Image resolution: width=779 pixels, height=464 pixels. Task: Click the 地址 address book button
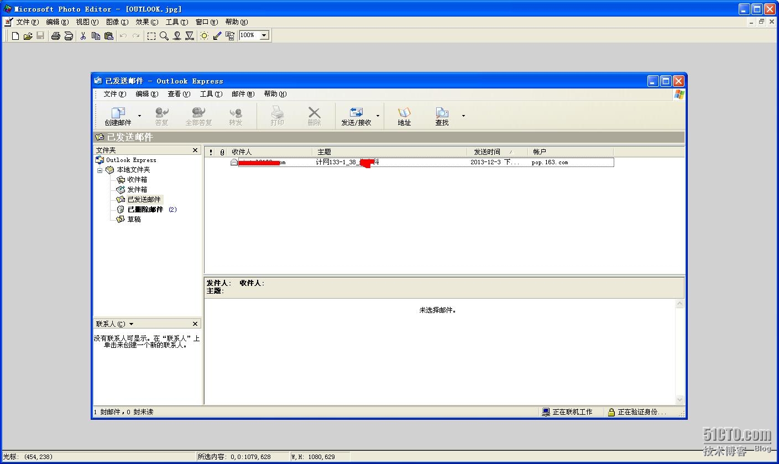(x=404, y=116)
